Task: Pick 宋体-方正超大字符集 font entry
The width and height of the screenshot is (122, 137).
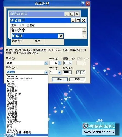Action: click(27, 132)
